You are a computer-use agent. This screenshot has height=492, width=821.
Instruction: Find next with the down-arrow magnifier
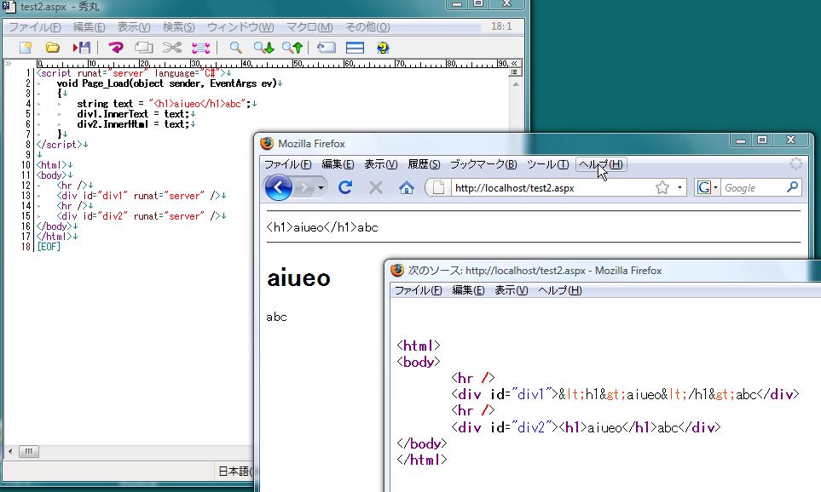tap(264, 49)
